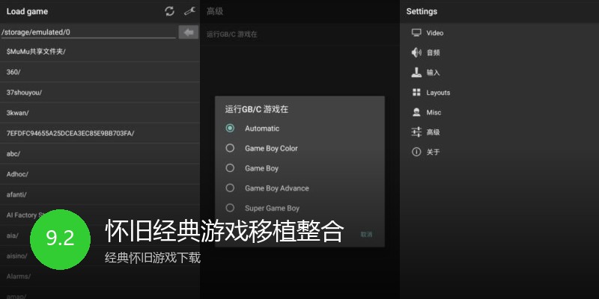Open the $MuMu共享文件夹/ folder
The height and width of the screenshot is (299, 599).
(x=100, y=52)
